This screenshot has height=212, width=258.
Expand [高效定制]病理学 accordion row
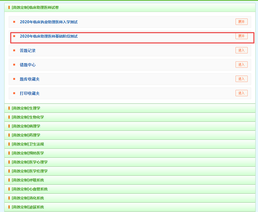[x=26, y=126]
